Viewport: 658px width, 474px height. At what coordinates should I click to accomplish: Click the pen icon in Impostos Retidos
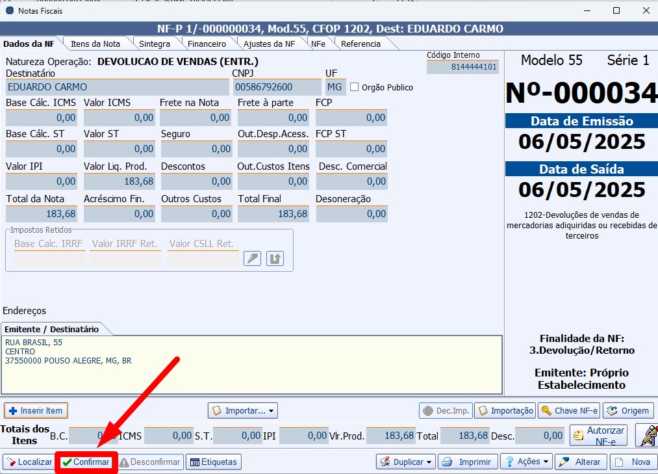click(252, 259)
